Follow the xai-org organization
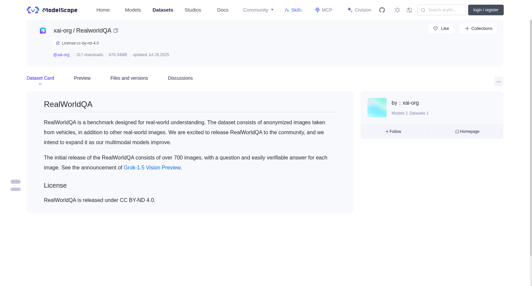This screenshot has height=286, width=532. pyautogui.click(x=393, y=132)
